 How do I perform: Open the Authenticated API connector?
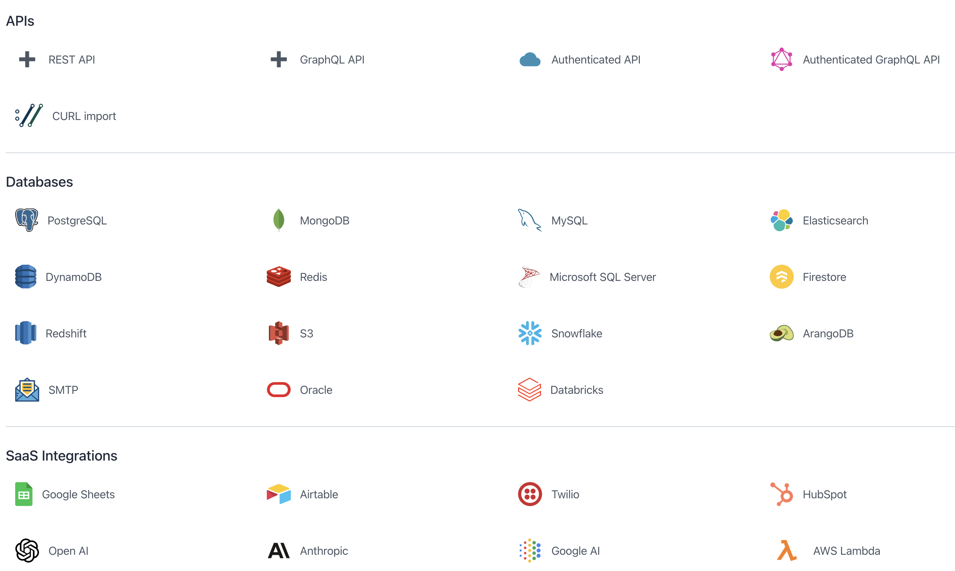[595, 60]
